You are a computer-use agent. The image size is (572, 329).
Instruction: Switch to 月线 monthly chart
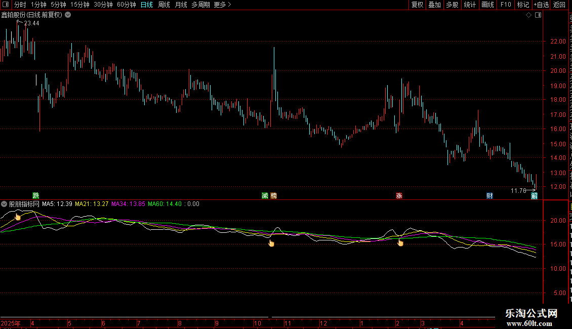181,5
